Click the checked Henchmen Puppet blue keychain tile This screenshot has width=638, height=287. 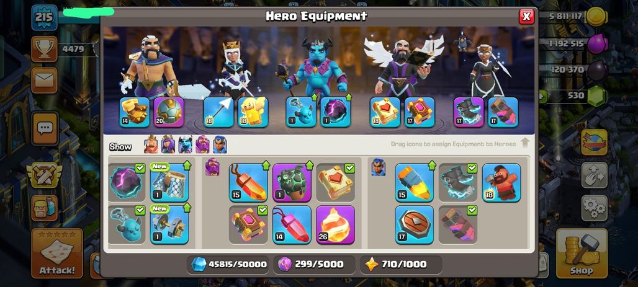(x=127, y=225)
